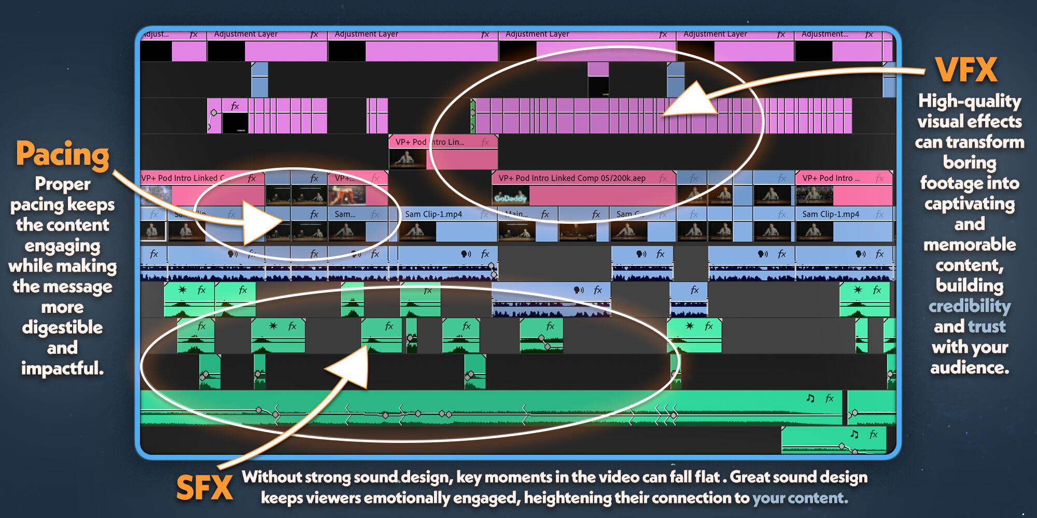Click the music note icon on the long green track
The height and width of the screenshot is (518, 1037).
click(810, 398)
